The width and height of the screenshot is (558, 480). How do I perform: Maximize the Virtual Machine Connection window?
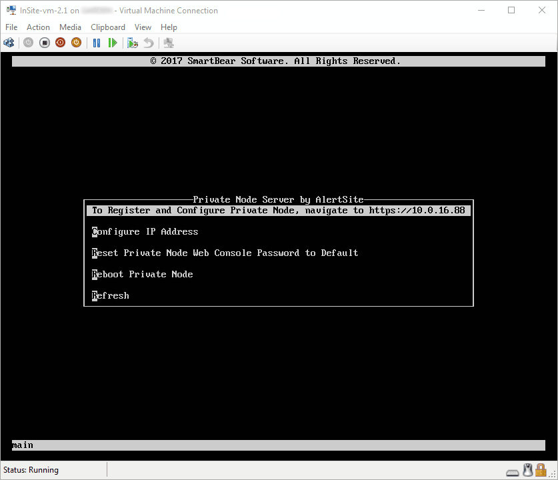coord(511,10)
